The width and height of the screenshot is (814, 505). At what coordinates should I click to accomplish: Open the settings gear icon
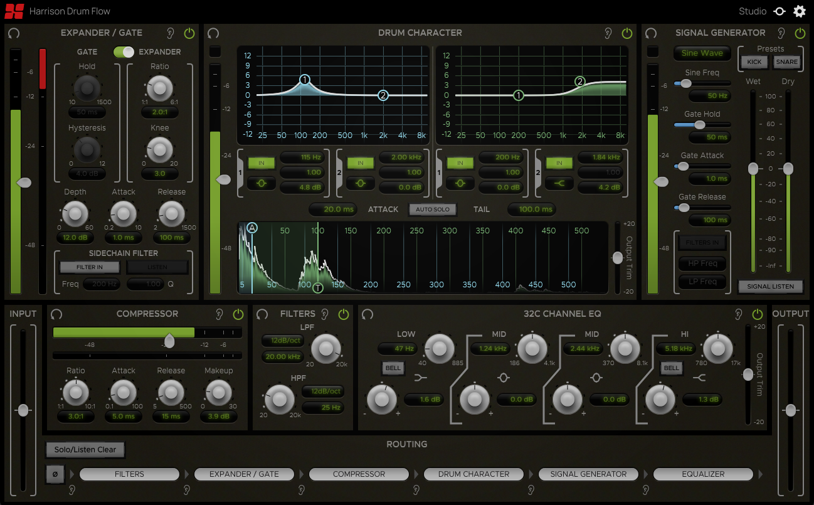click(x=799, y=11)
